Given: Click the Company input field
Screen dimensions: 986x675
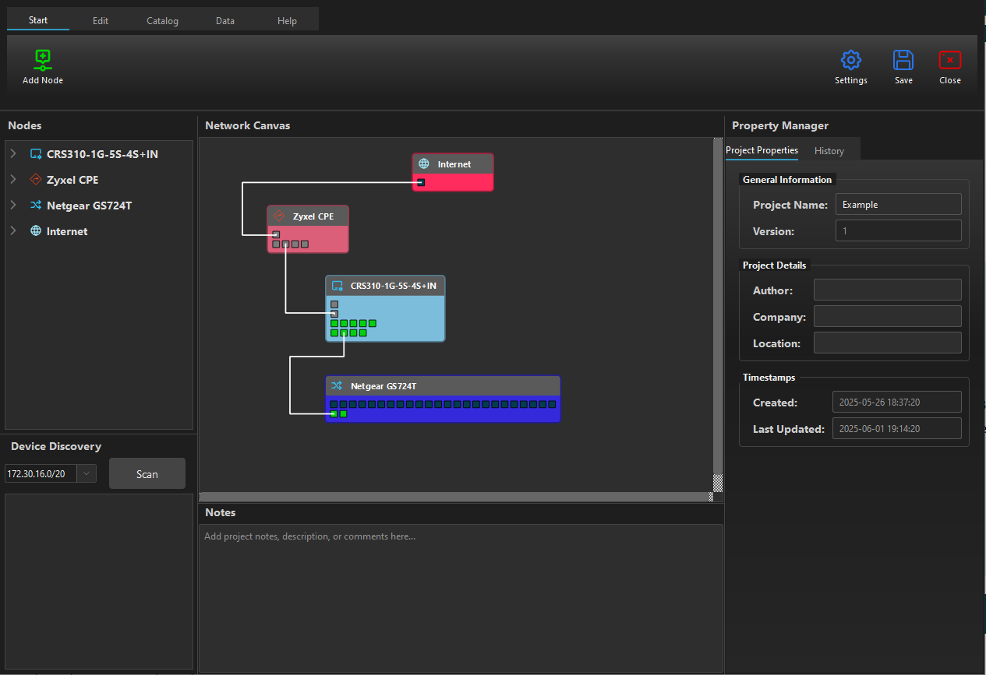Looking at the screenshot, I should 888,317.
